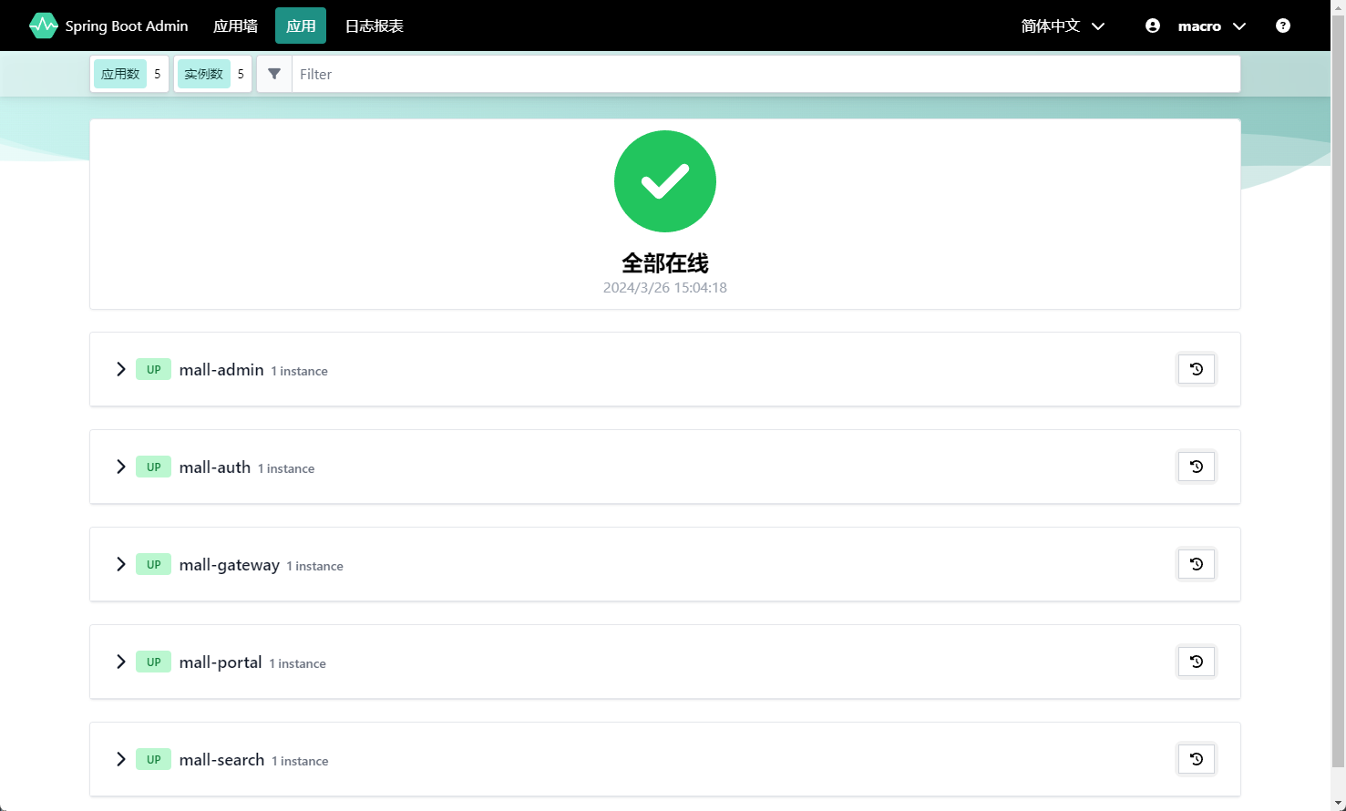The height and width of the screenshot is (811, 1346).
Task: Expand the mall-auth application row
Action: 120,467
